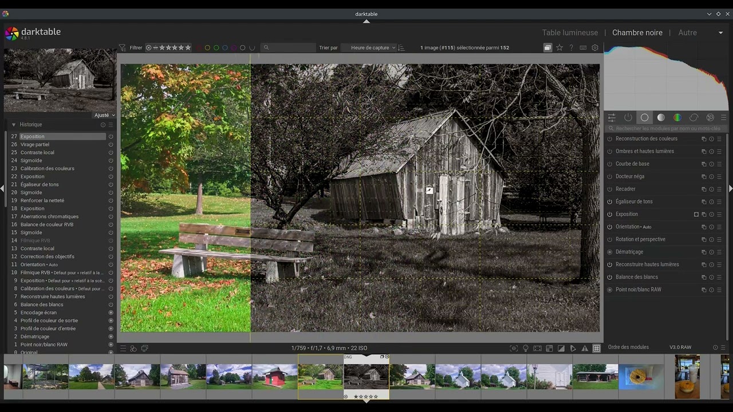Open keyboard shortcuts icon
Viewport: 733px width, 412px height.
(x=583, y=47)
